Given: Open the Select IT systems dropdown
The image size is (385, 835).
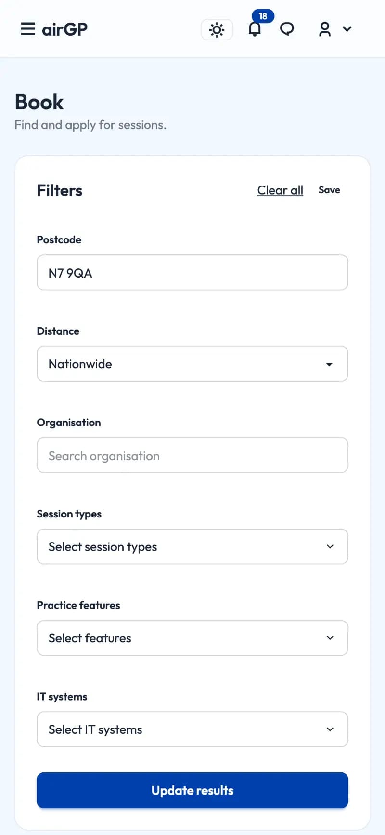Looking at the screenshot, I should click(192, 729).
